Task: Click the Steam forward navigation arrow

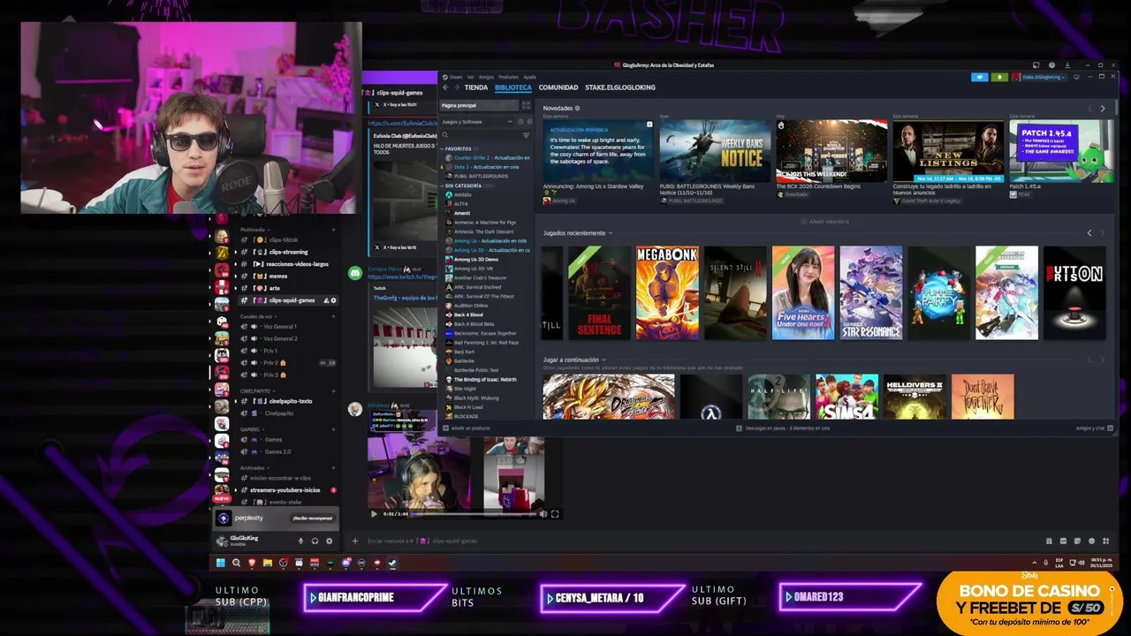Action: point(456,87)
